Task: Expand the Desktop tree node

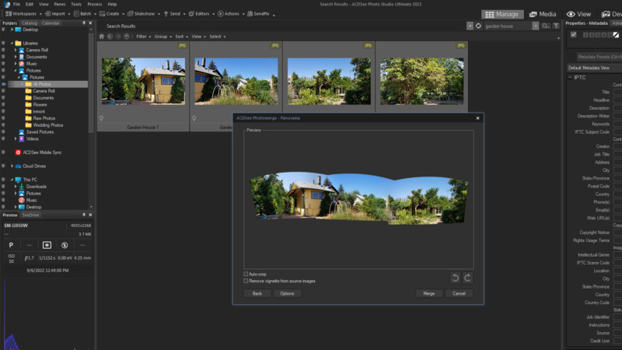Action: pyautogui.click(x=12, y=30)
